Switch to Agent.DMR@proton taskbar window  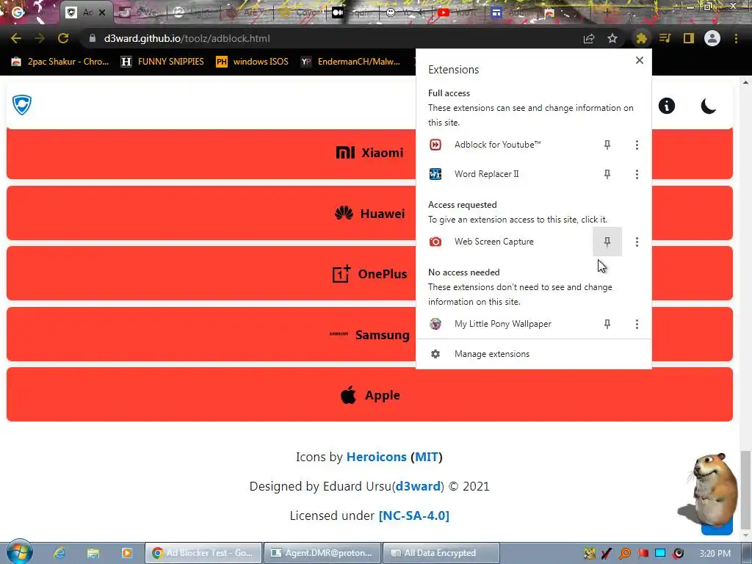coord(322,553)
